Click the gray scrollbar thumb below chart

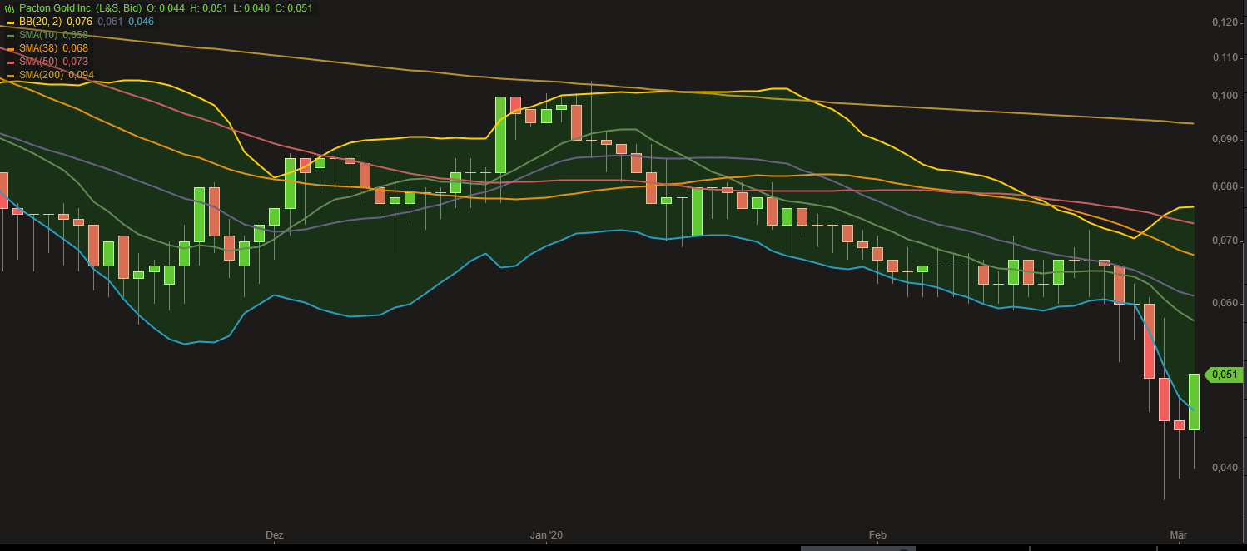858,549
